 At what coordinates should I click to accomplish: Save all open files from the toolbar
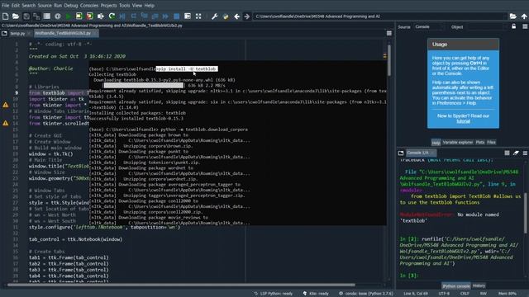click(36, 16)
